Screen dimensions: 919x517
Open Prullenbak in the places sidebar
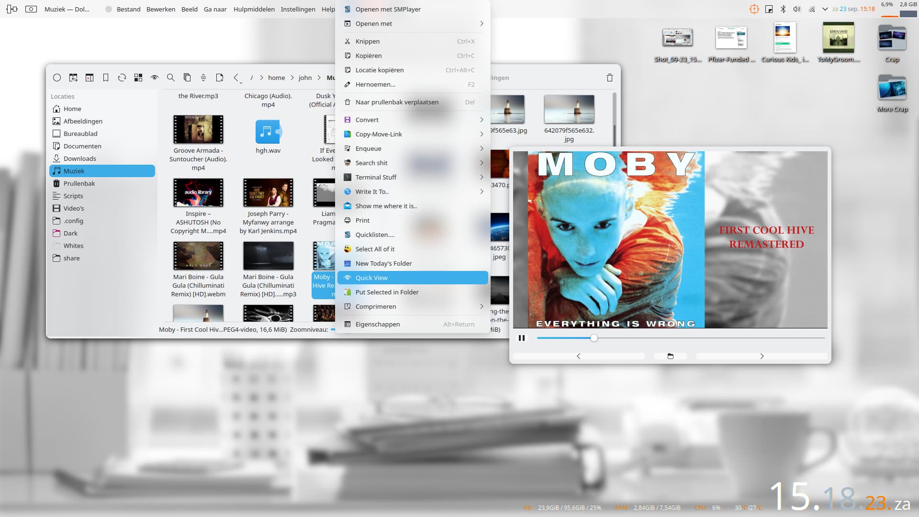point(102,183)
